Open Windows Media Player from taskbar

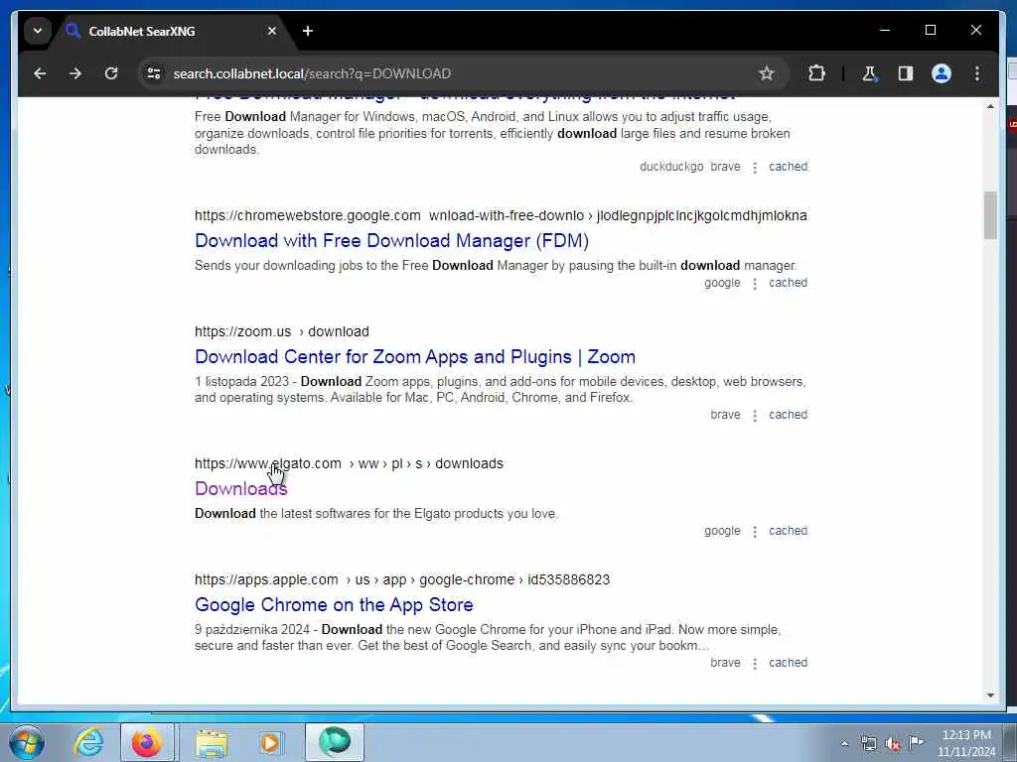click(270, 742)
